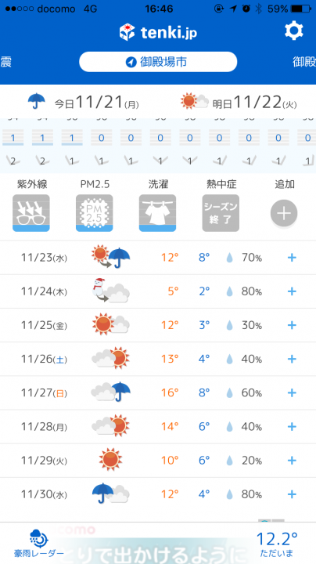Expand details for 11/24 snow forecast

(292, 291)
